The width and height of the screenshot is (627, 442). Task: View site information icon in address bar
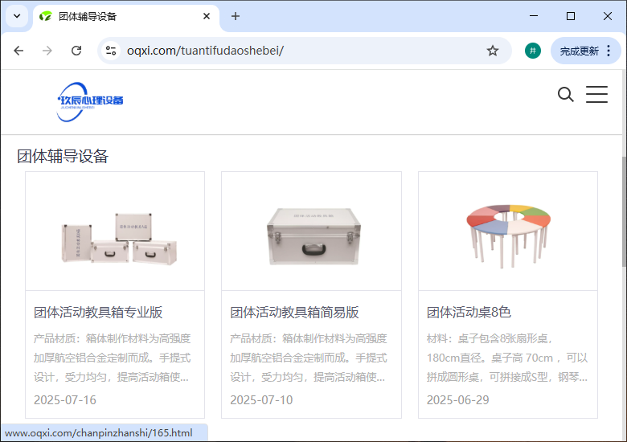(x=111, y=51)
